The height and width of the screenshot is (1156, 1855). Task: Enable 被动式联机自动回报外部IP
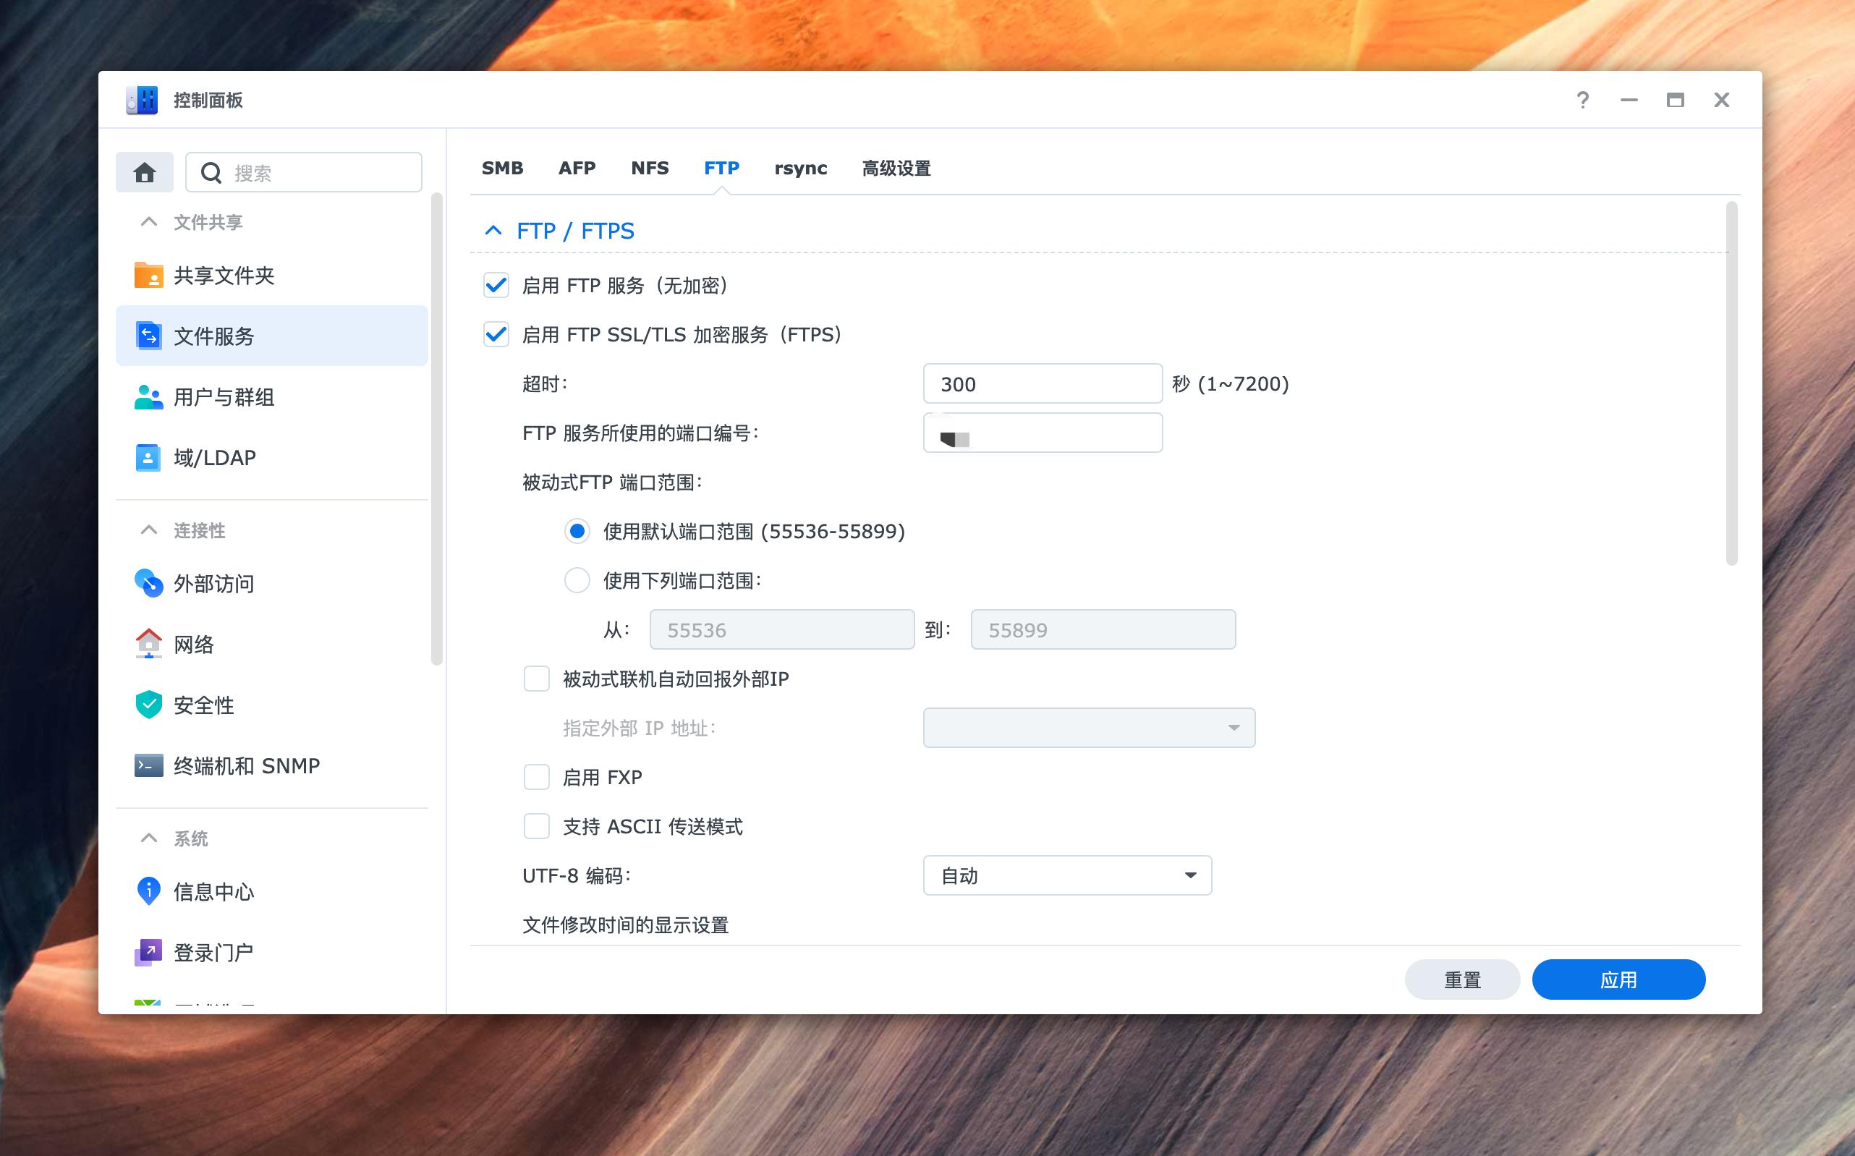point(536,678)
